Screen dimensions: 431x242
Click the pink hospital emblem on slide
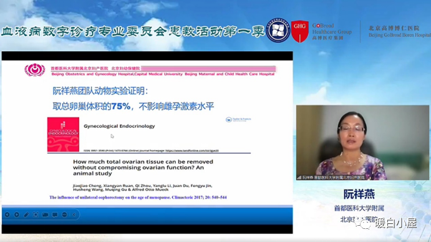(35, 70)
